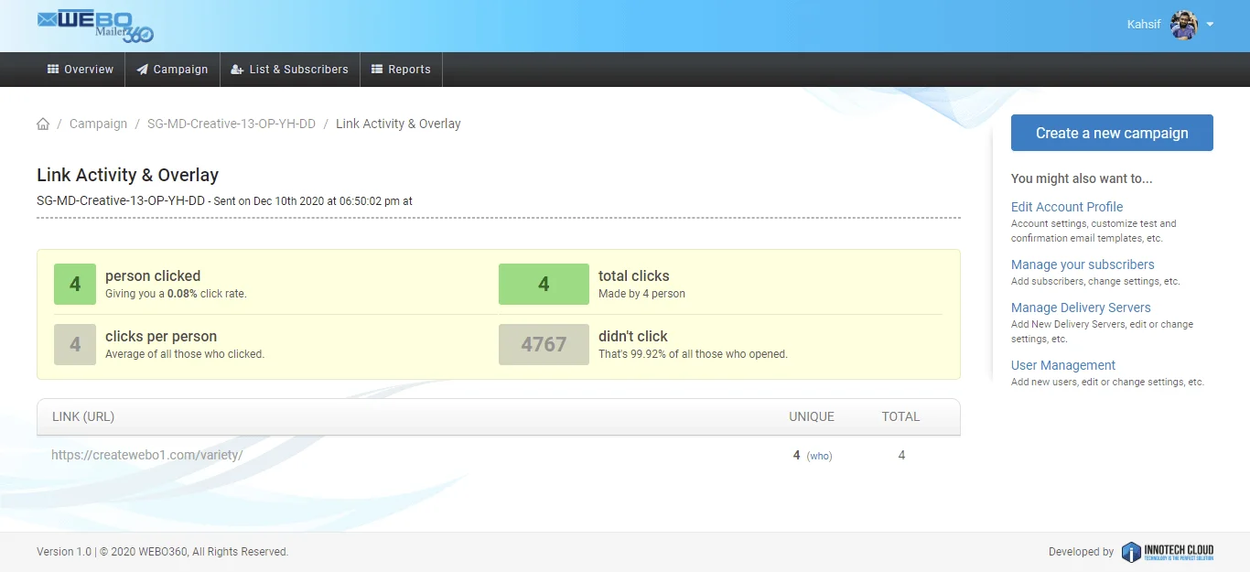Click the (who) link for unique clicks

pos(819,456)
